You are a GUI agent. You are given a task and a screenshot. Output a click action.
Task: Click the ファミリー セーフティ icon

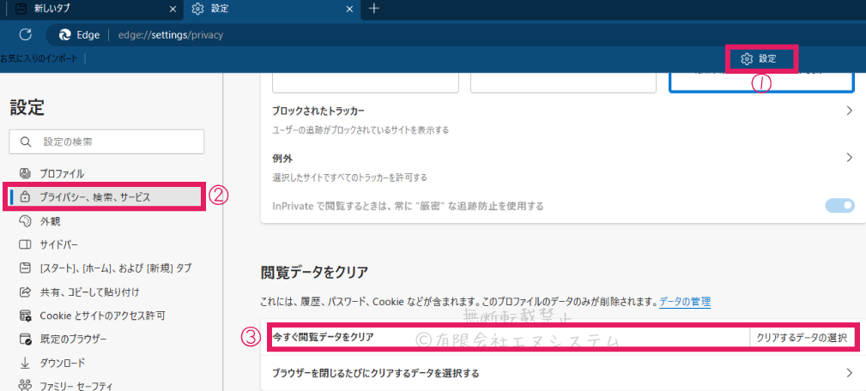25,385
